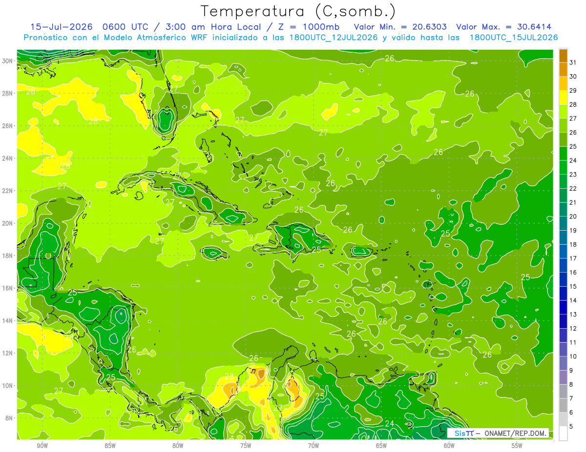Click the '20' number on the color scale
The height and width of the screenshot is (452, 586).
(573, 216)
